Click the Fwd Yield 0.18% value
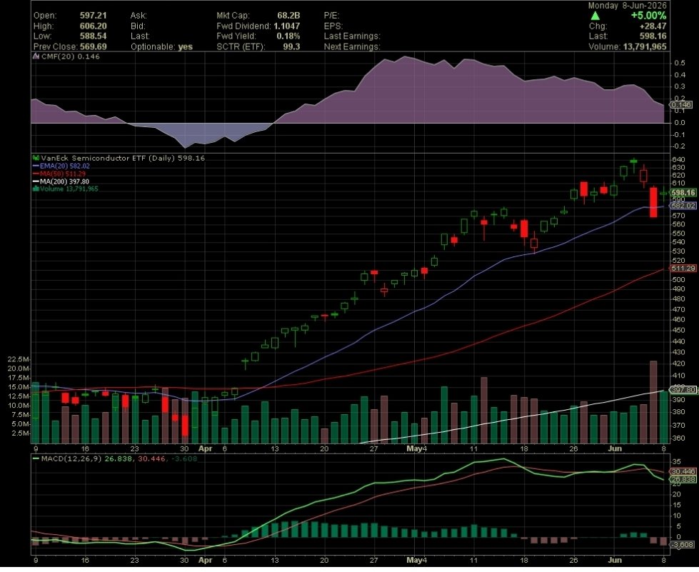 pyautogui.click(x=288, y=36)
